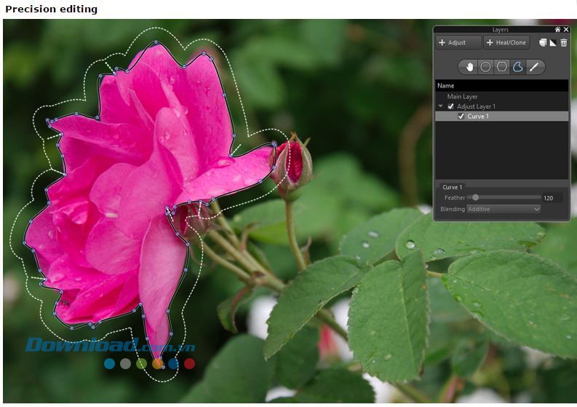Screen dimensions: 577x407
Task: Click the Feather slider handle
Action: pos(475,197)
